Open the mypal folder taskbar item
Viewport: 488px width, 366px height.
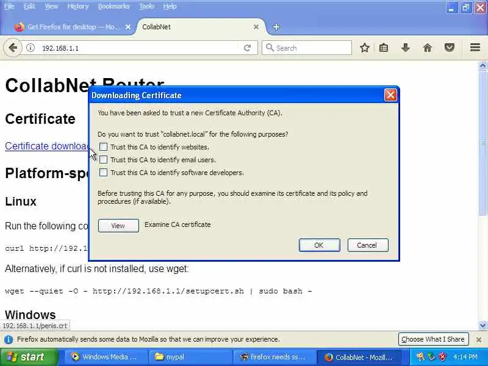pyautogui.click(x=190, y=357)
